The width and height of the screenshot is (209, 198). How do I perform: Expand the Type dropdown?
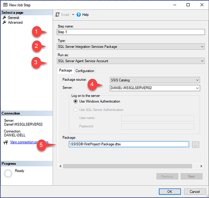[x=202, y=47]
